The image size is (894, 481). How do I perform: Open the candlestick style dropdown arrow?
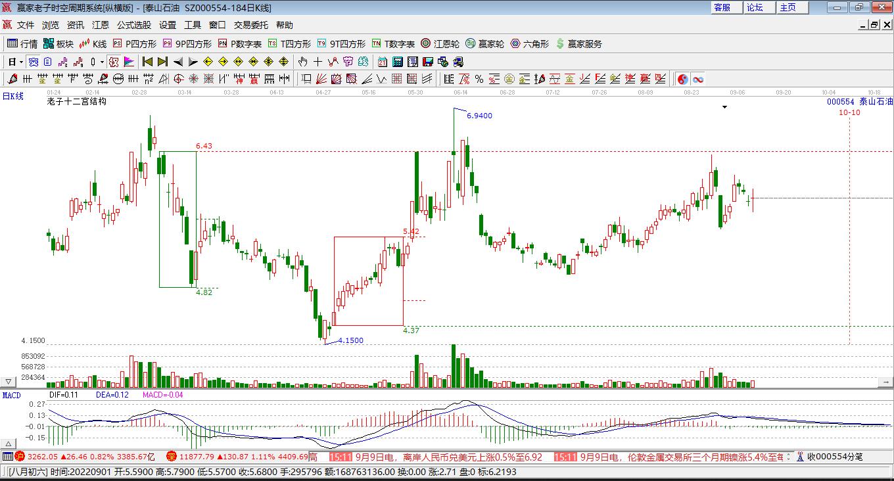coord(102,62)
